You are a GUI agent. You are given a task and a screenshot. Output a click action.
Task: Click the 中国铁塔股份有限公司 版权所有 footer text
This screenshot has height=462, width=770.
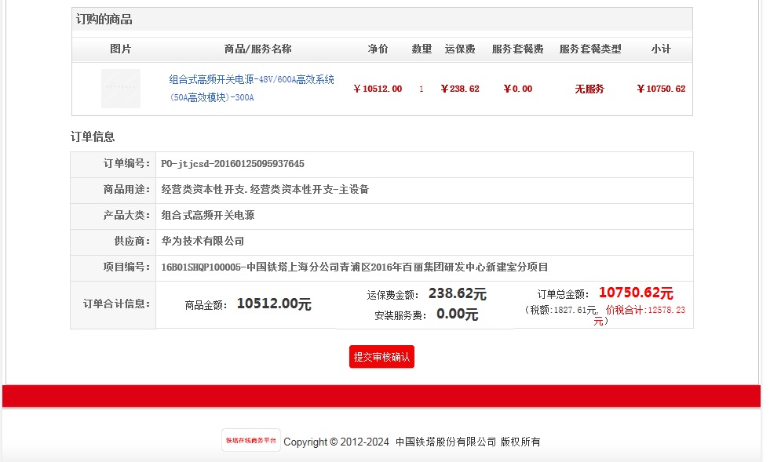point(468,442)
